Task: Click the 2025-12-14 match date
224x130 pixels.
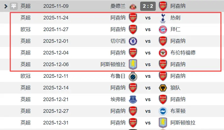Action: coord(56,88)
